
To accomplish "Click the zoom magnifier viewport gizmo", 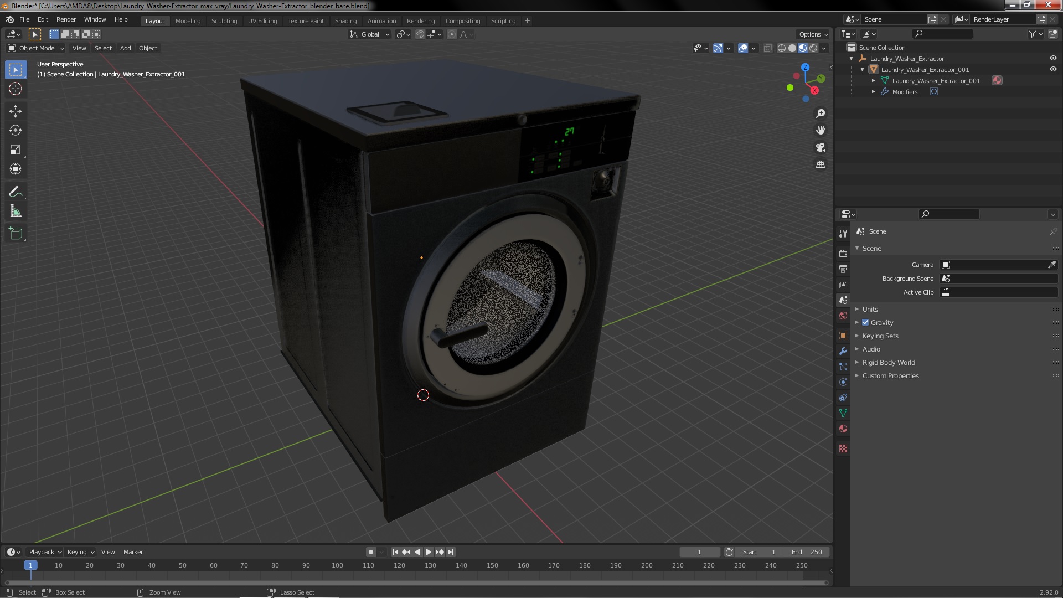I will pyautogui.click(x=821, y=114).
